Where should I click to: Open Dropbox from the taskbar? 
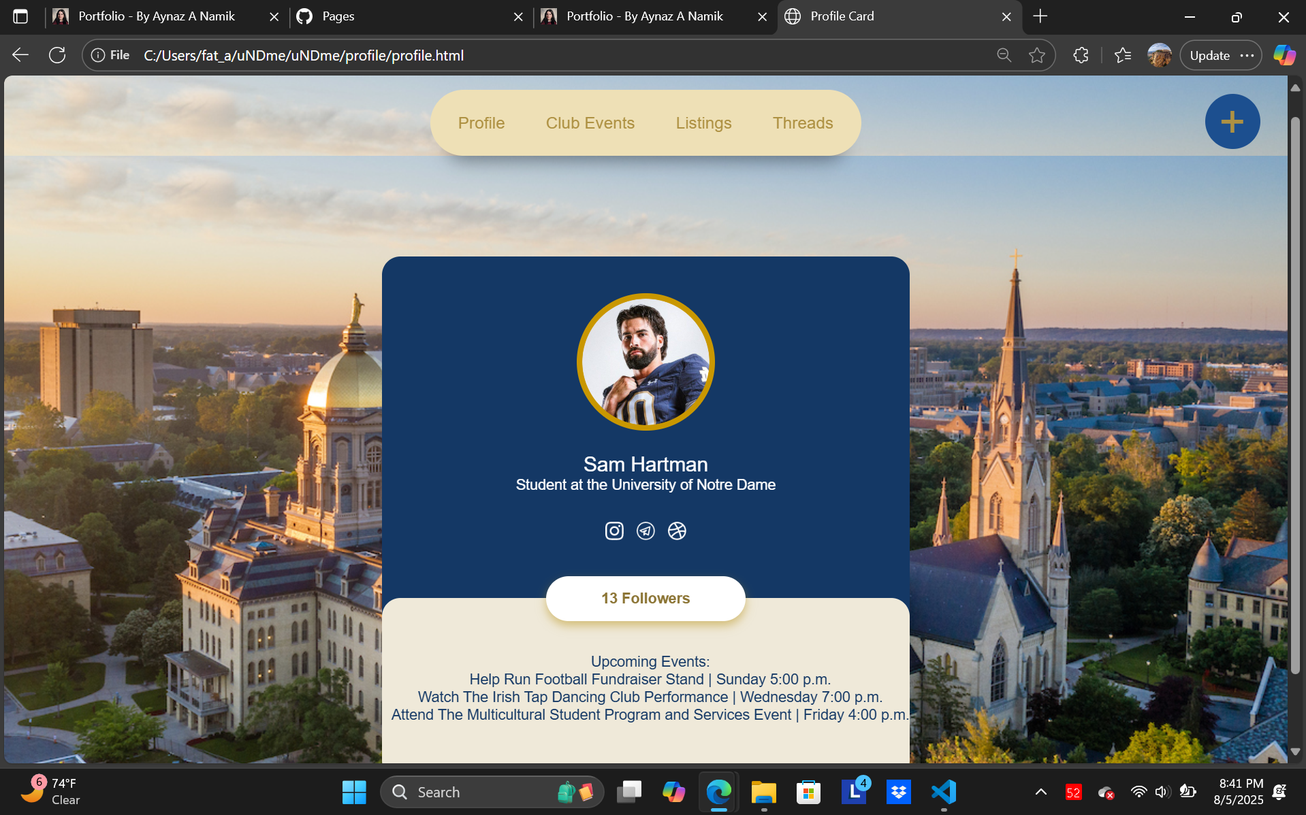899,792
